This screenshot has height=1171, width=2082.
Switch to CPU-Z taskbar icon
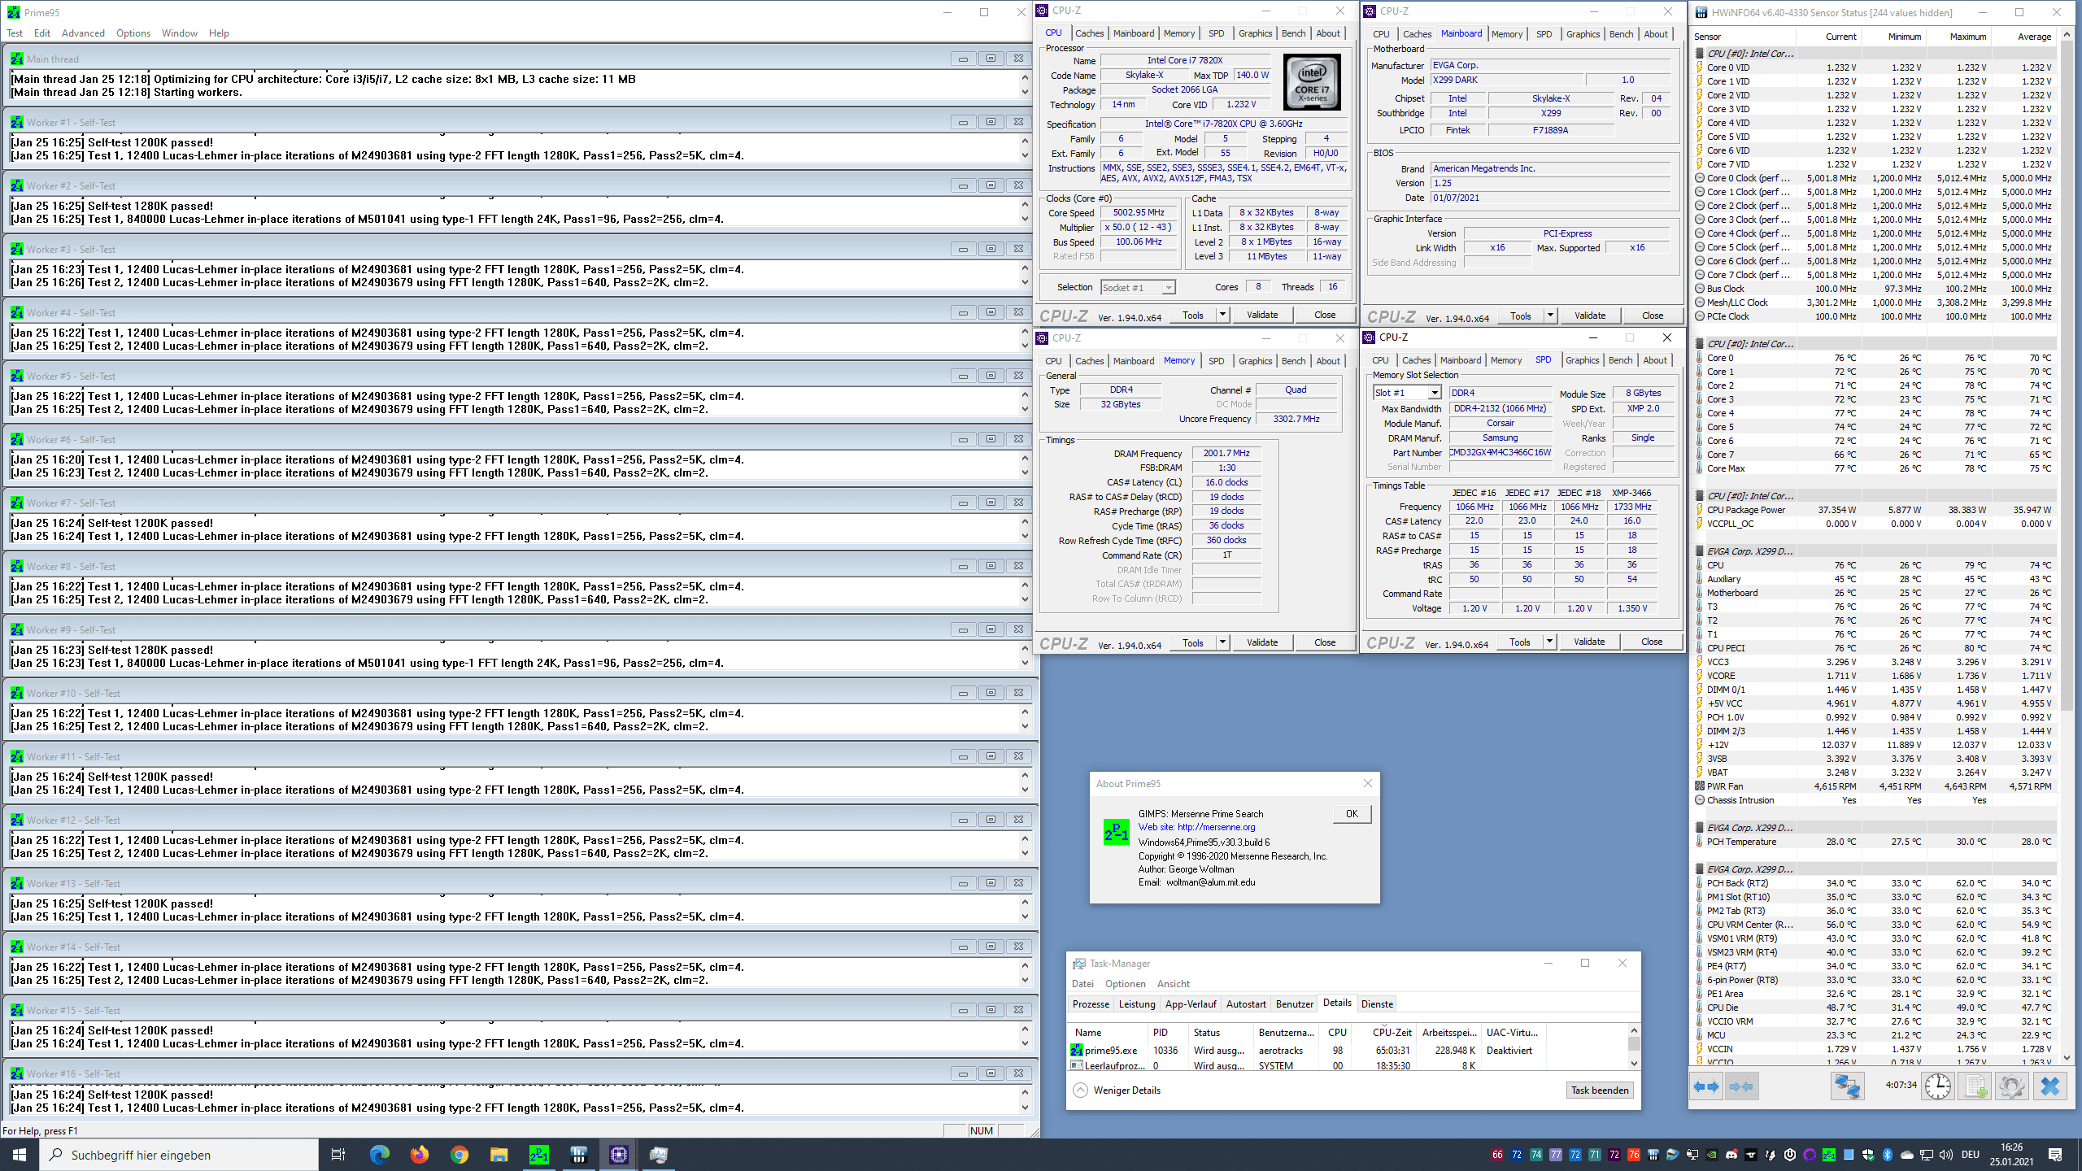point(619,1155)
